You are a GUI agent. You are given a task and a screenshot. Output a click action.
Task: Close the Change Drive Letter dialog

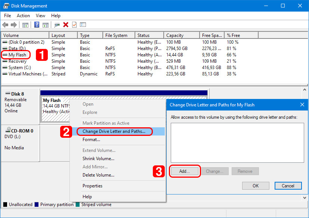click(302, 105)
